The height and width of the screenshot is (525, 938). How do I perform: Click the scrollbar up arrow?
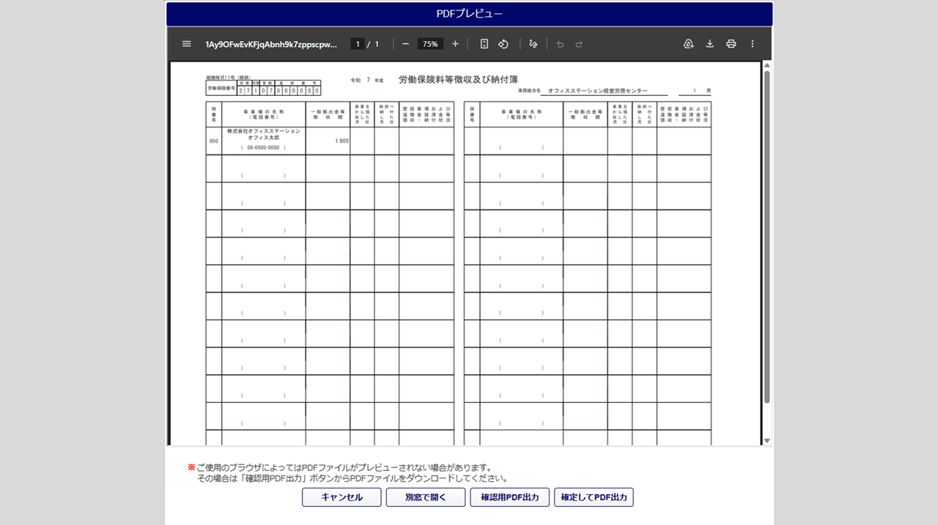[767, 67]
